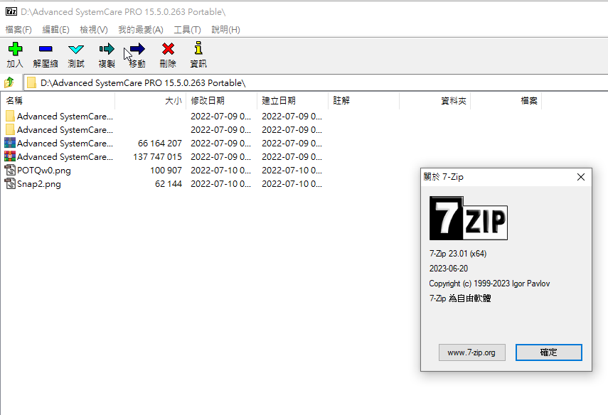Open the 檔案 (File) menu
Screen dimensions: 608x415
18,29
